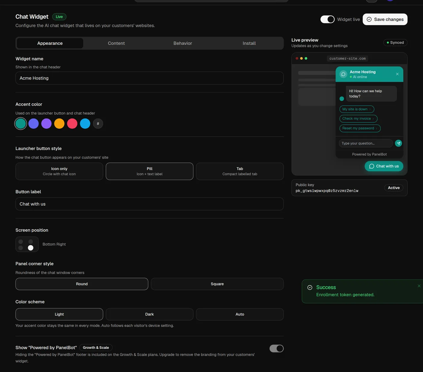Go to the Behavior tab
The width and height of the screenshot is (423, 372).
[x=183, y=43]
